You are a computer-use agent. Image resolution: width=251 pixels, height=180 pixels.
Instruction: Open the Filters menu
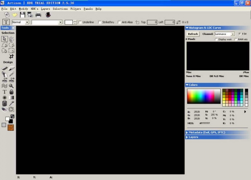point(76,8)
